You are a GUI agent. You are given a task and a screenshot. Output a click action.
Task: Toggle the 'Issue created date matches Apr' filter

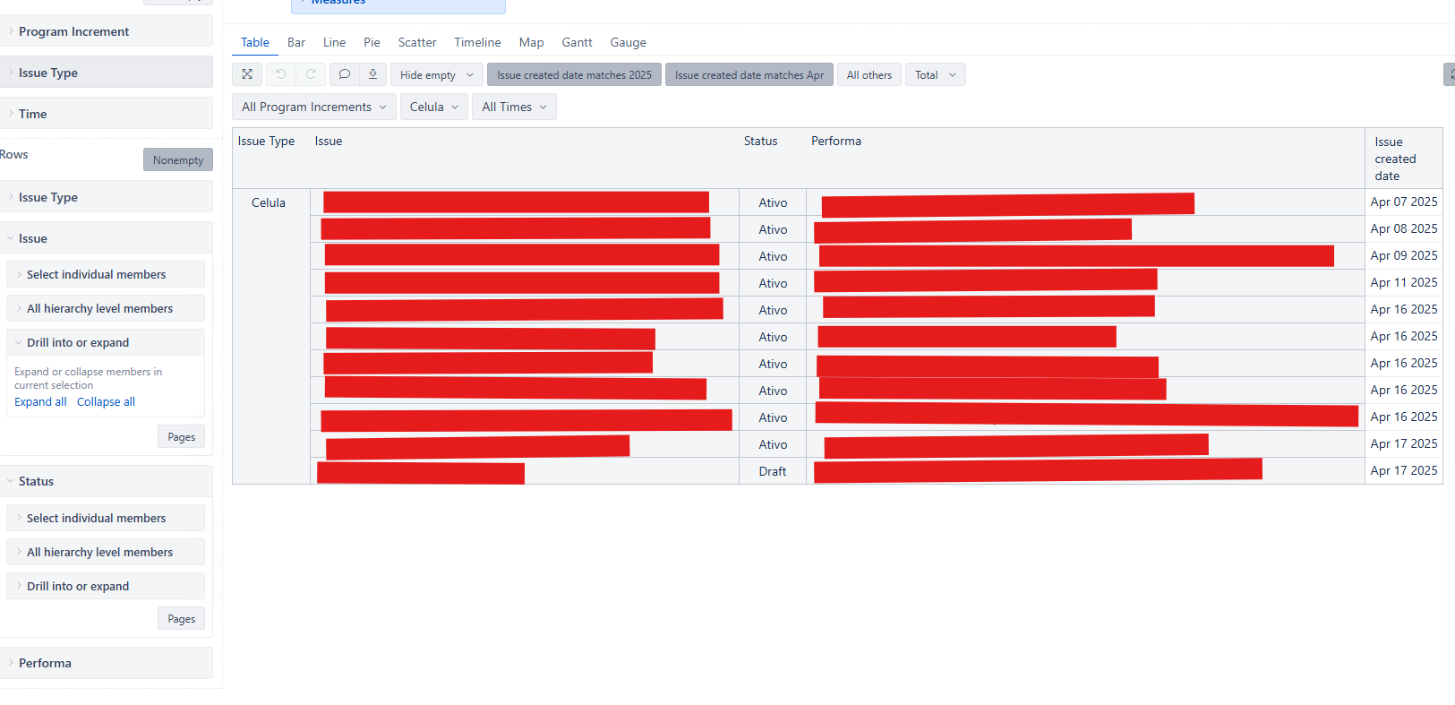(x=749, y=74)
